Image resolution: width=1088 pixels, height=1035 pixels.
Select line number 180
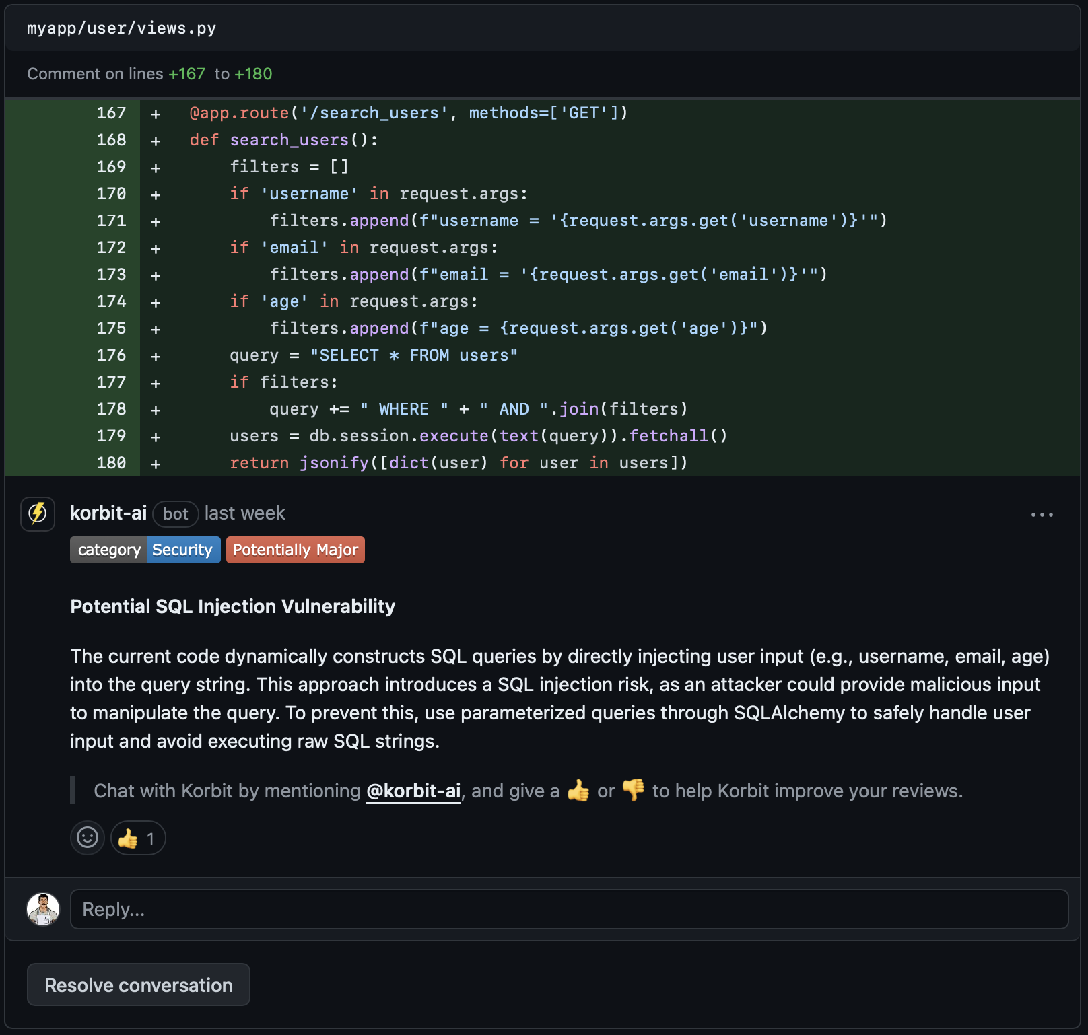coord(111,463)
